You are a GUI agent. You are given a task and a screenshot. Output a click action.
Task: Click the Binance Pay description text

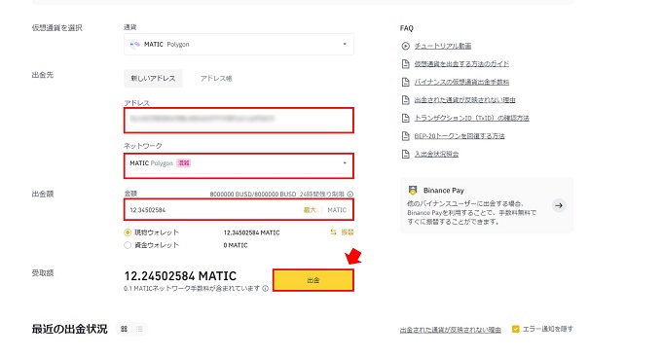(x=472, y=213)
